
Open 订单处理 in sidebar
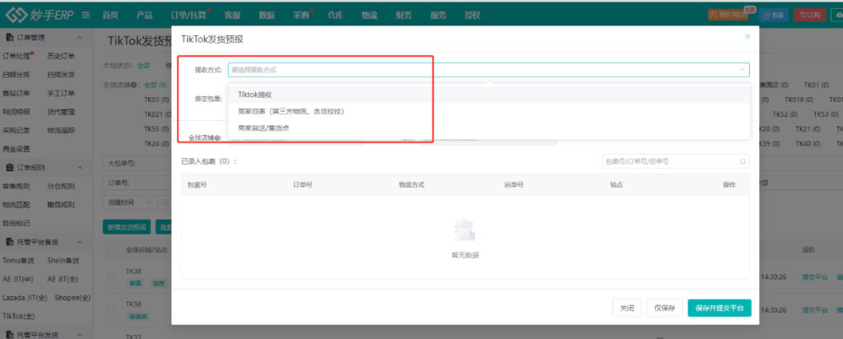click(16, 56)
